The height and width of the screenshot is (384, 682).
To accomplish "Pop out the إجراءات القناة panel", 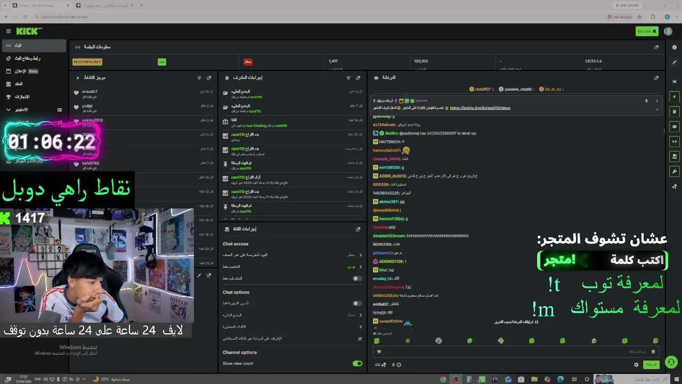I will tap(358, 229).
